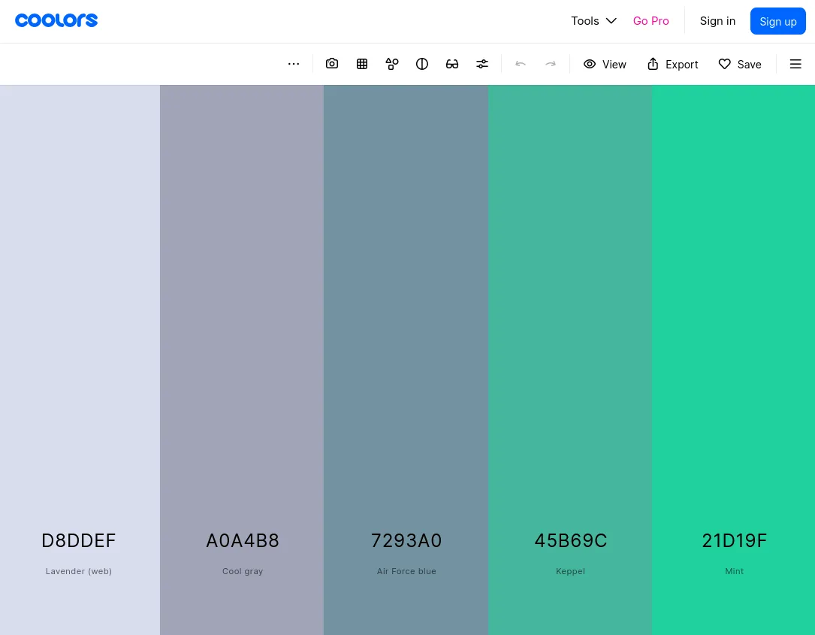Click the color name Mint

735,571
